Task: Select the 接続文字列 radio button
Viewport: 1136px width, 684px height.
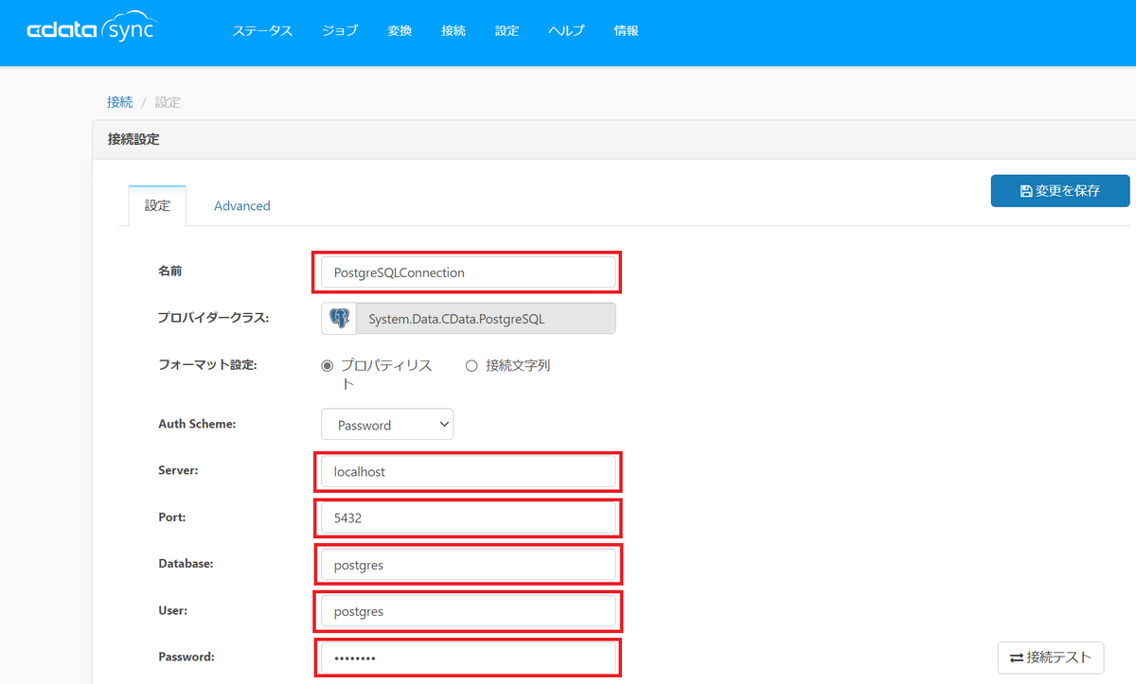Action: (471, 366)
